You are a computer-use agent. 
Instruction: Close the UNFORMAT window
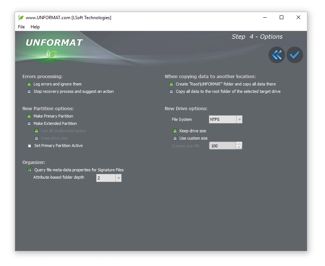click(298, 18)
